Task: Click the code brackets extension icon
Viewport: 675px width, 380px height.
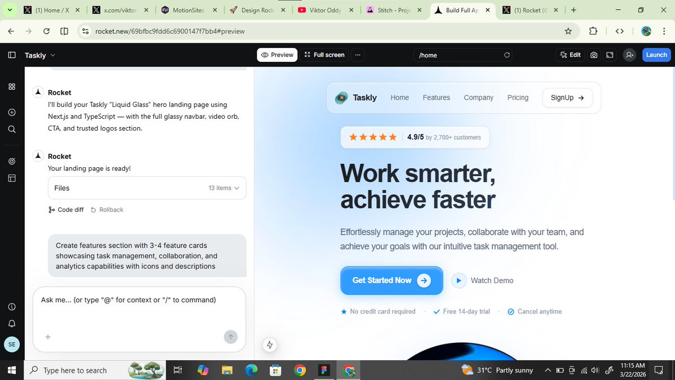Action: tap(619, 31)
